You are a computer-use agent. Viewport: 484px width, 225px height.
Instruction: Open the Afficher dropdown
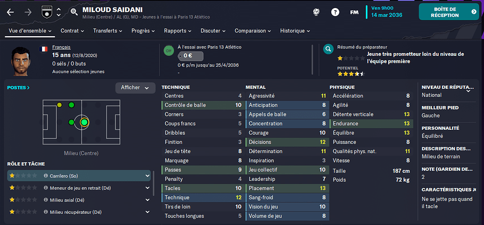[x=135, y=88]
